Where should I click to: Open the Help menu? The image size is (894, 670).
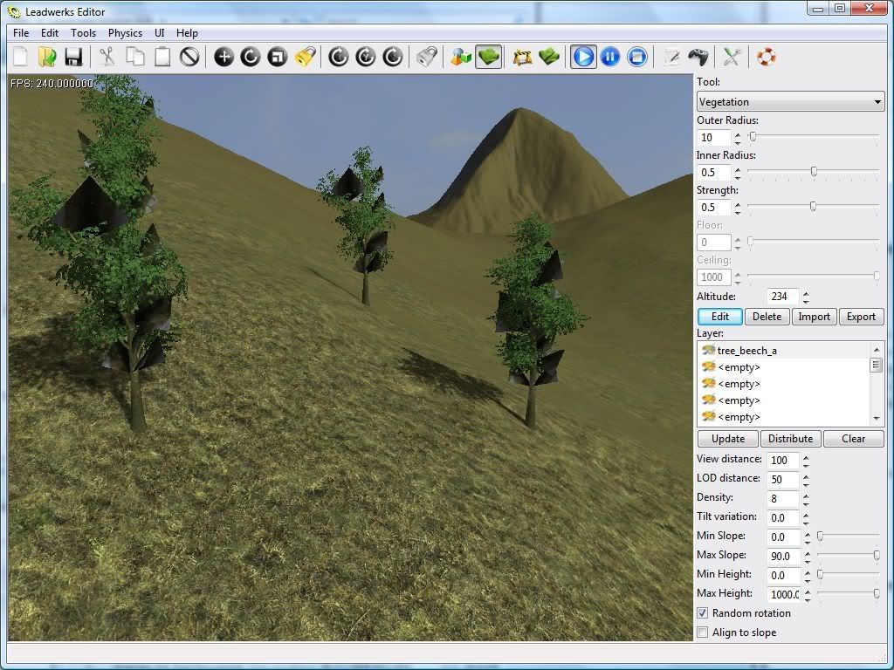point(187,33)
